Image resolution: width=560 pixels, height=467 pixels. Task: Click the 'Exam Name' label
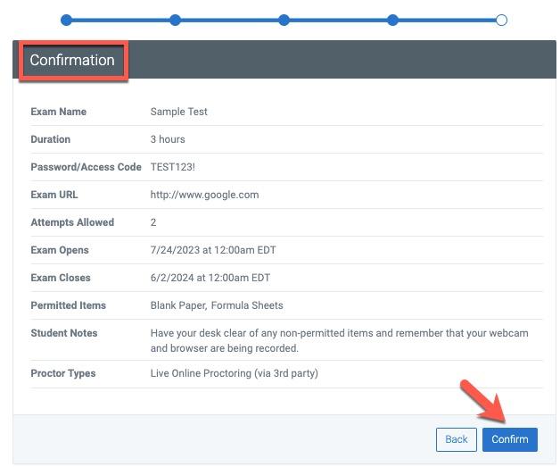(58, 112)
